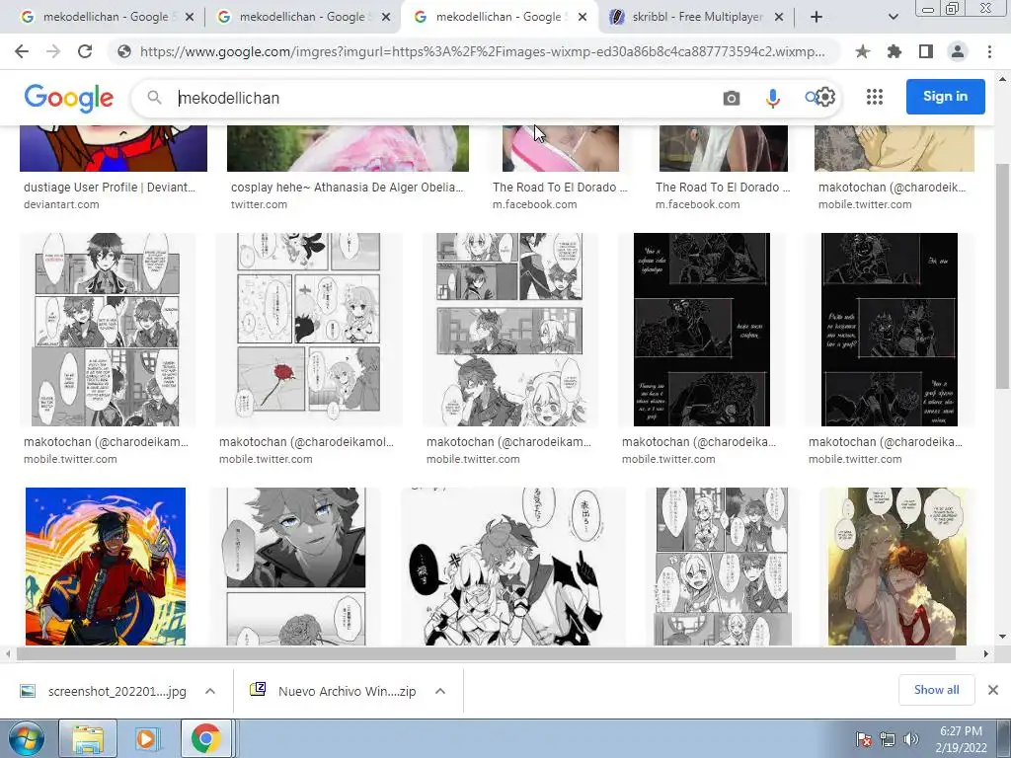
Task: Search by image with the camera icon
Action: [732, 98]
